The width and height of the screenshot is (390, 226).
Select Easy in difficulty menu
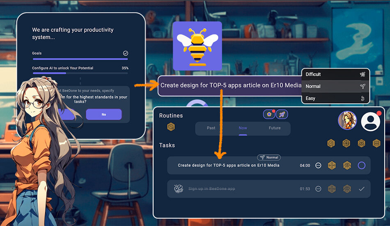click(335, 98)
